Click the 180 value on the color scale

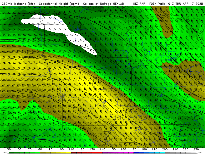point(144,149)
